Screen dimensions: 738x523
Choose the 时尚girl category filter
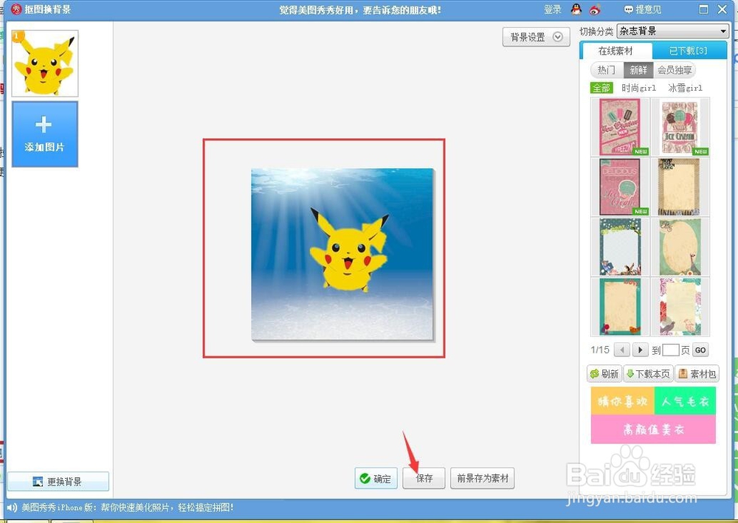click(638, 88)
